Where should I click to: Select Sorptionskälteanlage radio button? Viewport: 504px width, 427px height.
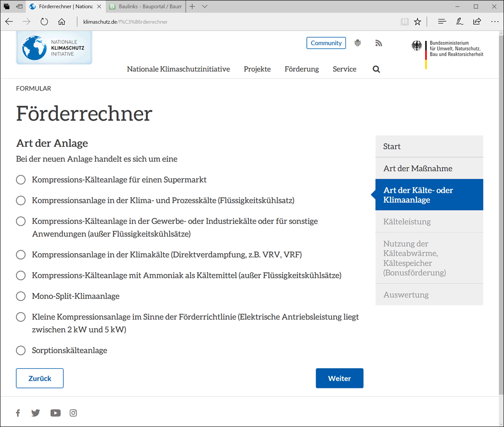21,350
